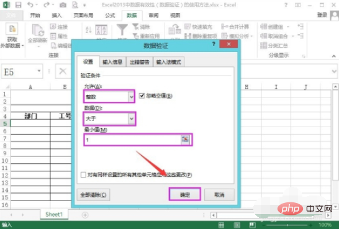
Task: Toggle the 忽略空值 checkbox
Action: (142, 96)
